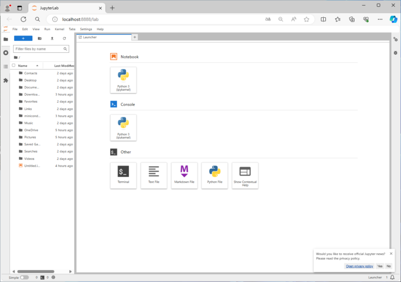Toggle the Simple mode switch

pos(25,277)
